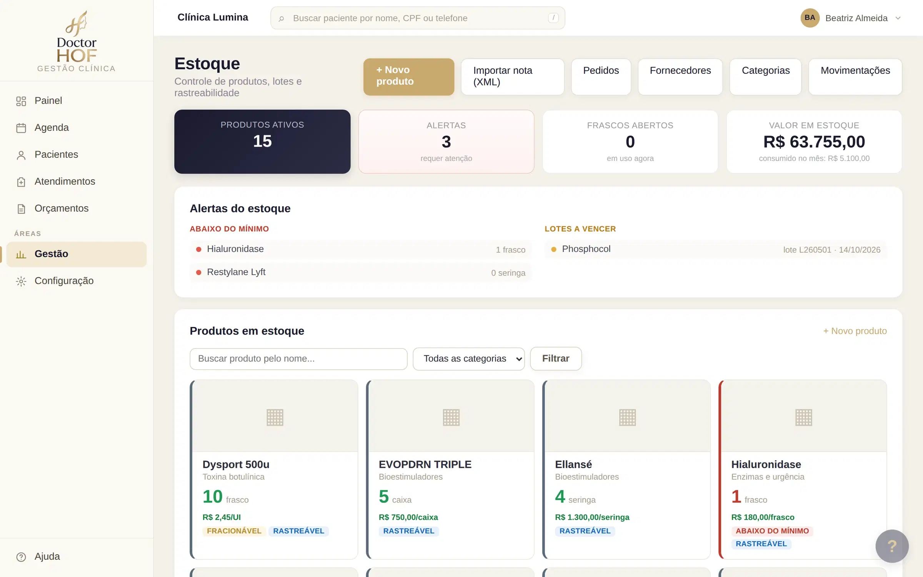Click the Pacientes person icon
Image resolution: width=923 pixels, height=577 pixels.
click(x=21, y=155)
